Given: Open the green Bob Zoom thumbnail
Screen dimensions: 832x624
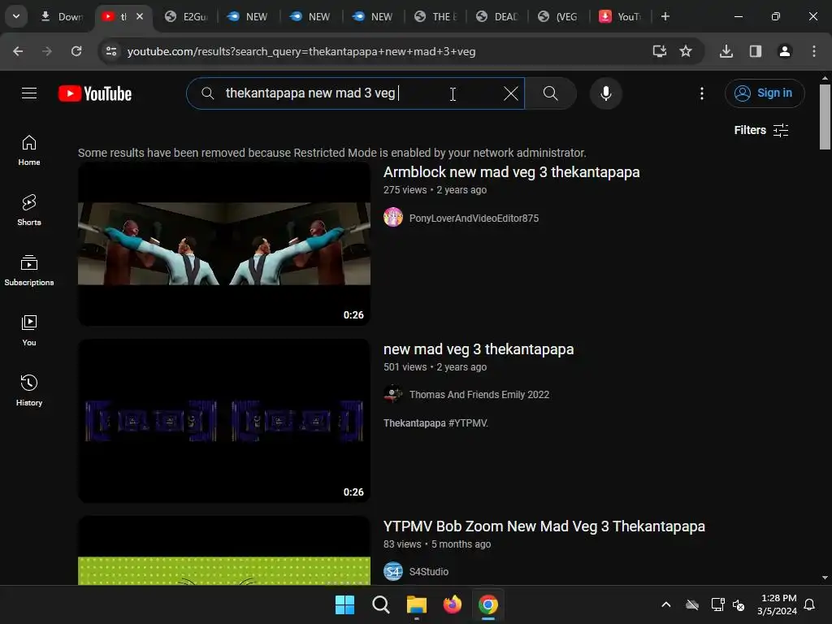Looking at the screenshot, I should coord(224,551).
